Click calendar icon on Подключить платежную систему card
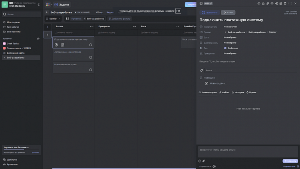Image resolution: width=300 pixels, height=169 pixels. 62,45
